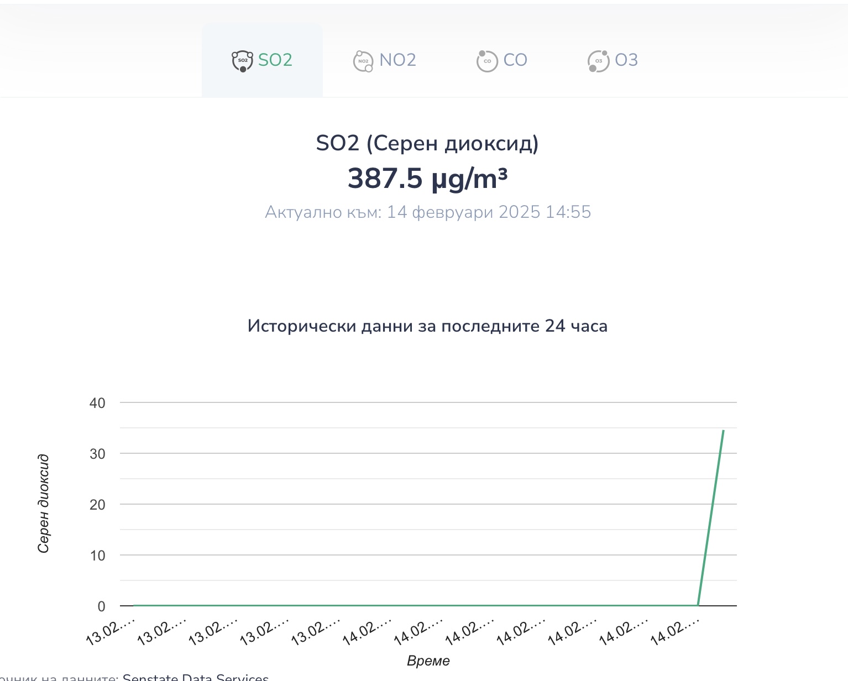
Task: Click the 'Актуално към' timestamp text
Action: coord(427,212)
